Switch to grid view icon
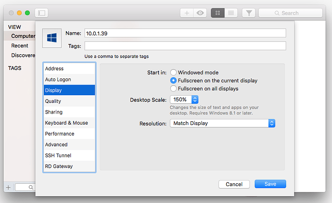This screenshot has height=203, width=332. click(217, 13)
